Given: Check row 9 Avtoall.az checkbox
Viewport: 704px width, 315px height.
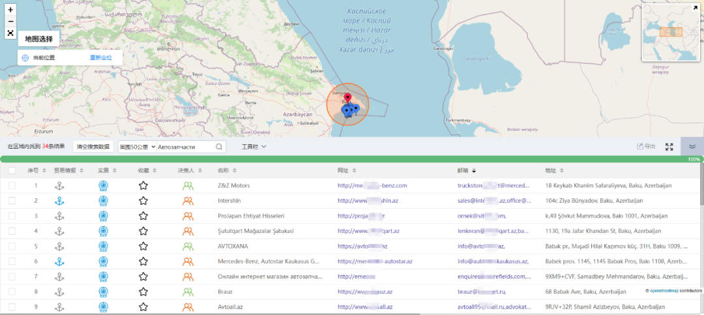Looking at the screenshot, I should (12, 307).
